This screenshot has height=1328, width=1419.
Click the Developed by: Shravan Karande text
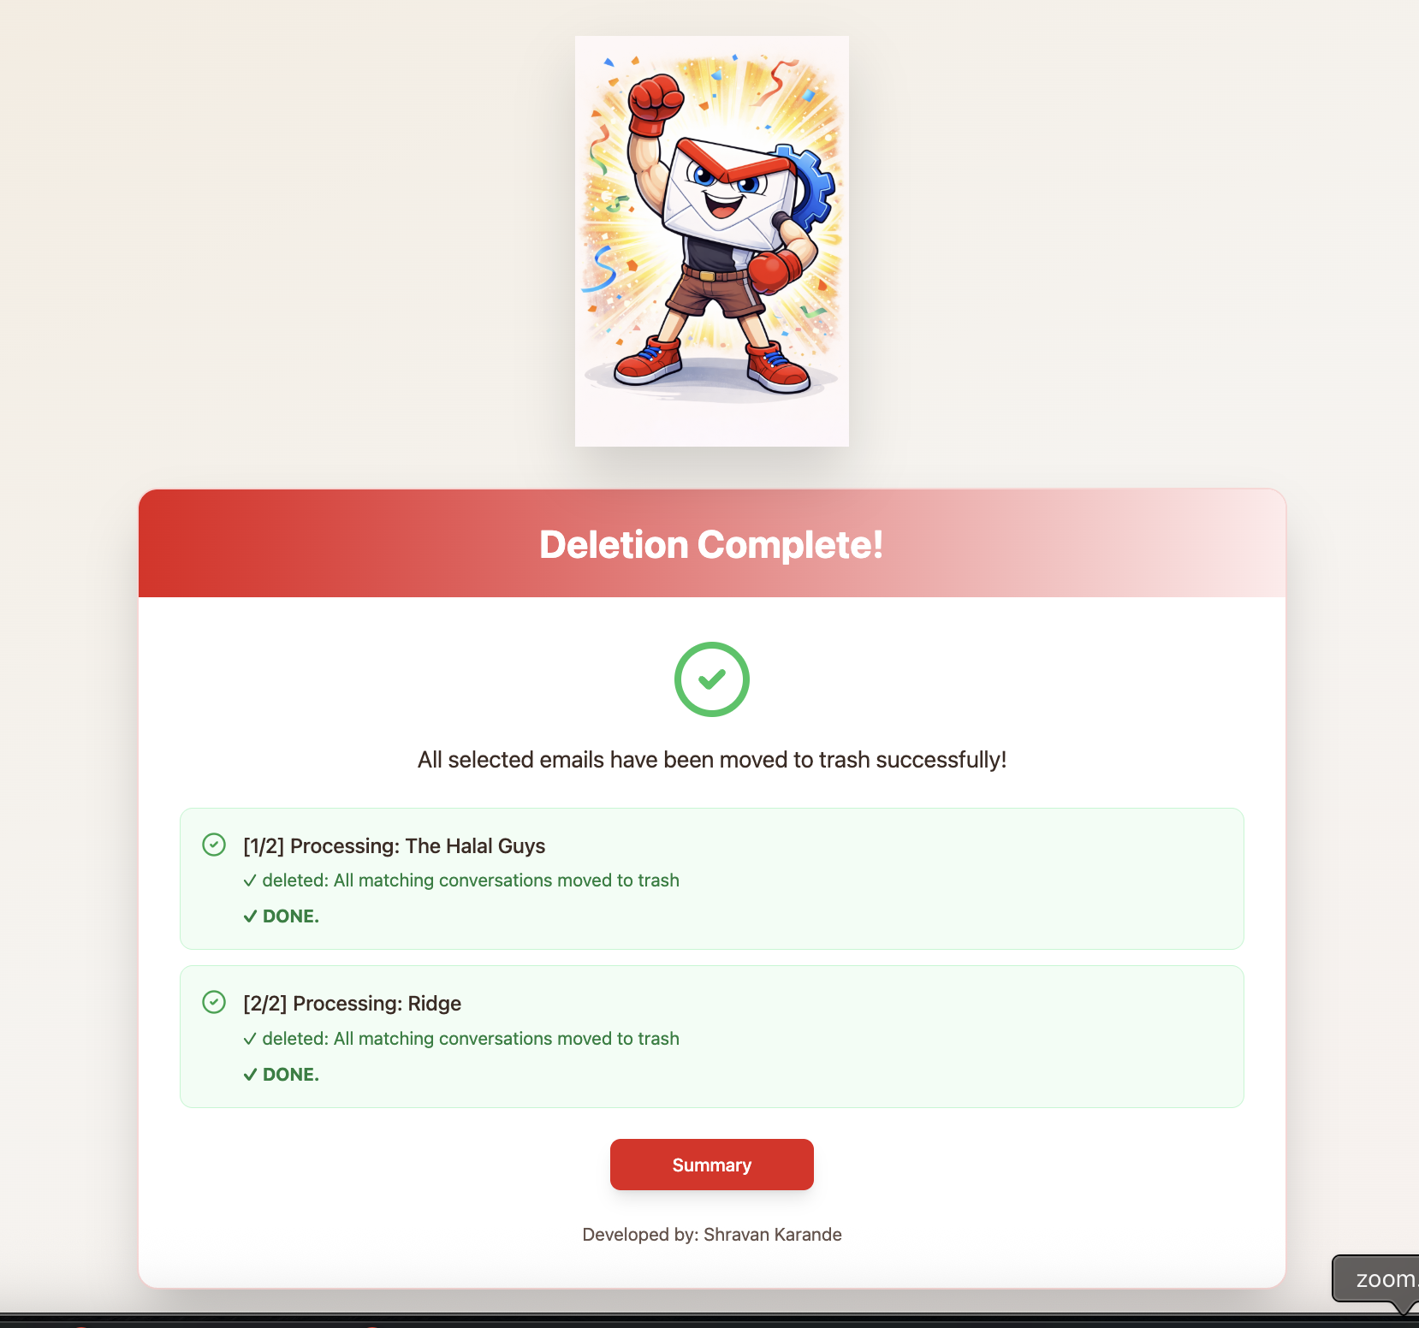click(712, 1235)
